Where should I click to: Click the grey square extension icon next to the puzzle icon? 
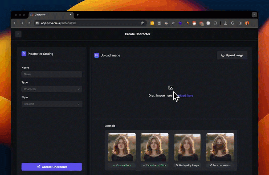point(208,23)
